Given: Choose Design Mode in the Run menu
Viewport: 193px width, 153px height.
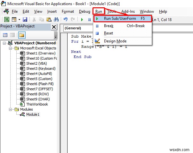Looking at the screenshot, I should click(x=123, y=41).
